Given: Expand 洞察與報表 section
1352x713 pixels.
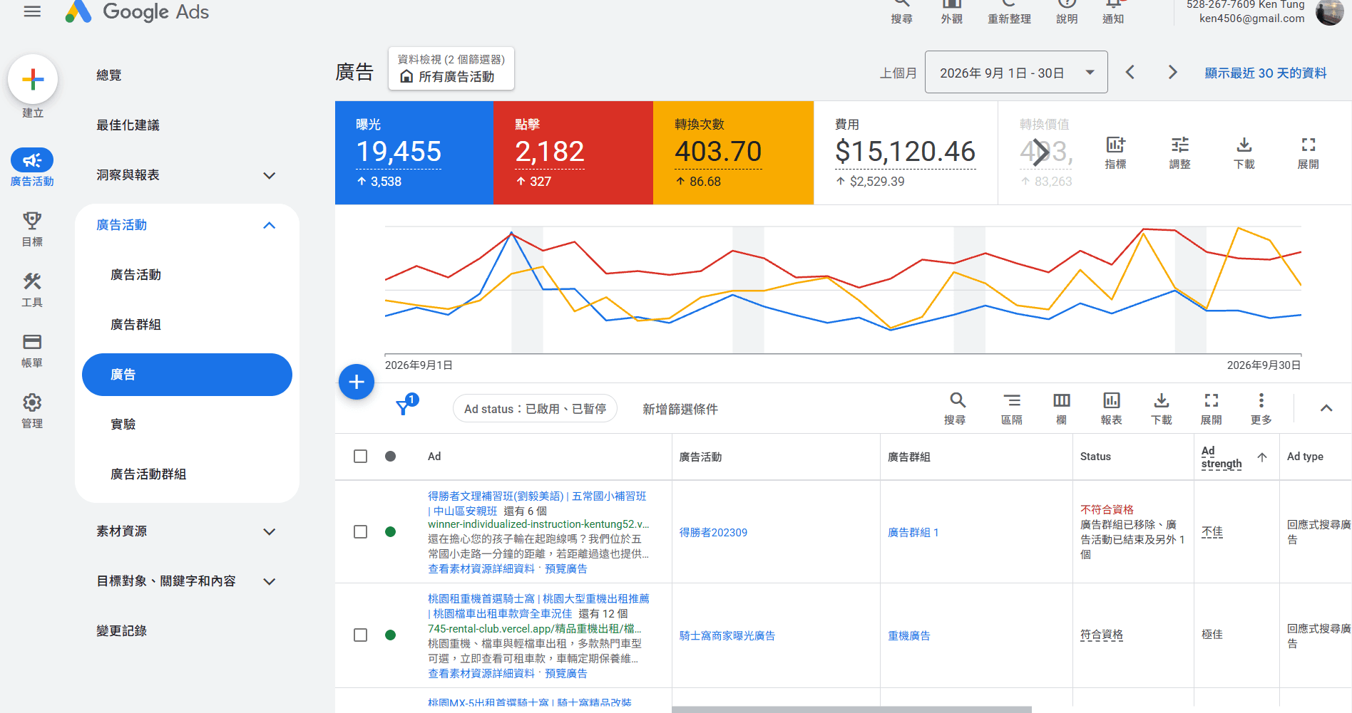Looking at the screenshot, I should (x=270, y=175).
